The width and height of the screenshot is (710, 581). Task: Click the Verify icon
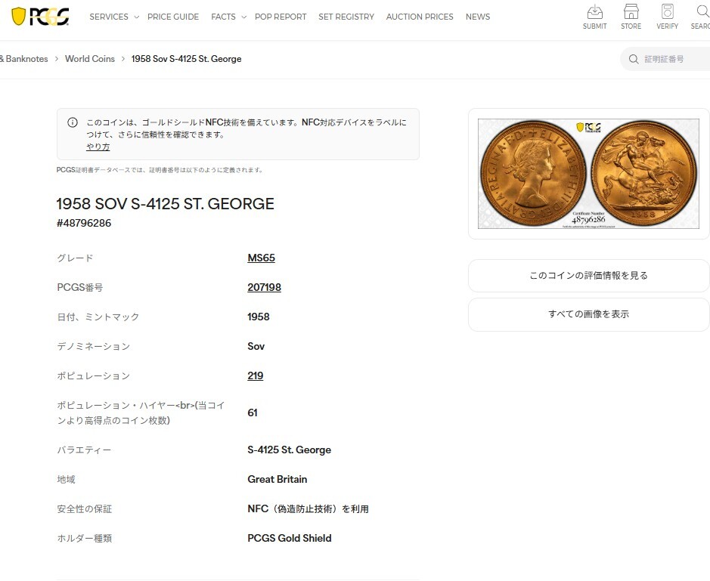[667, 11]
